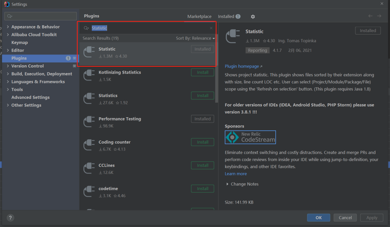Open the Learn more link
Image resolution: width=390 pixels, height=227 pixels.
(x=236, y=174)
